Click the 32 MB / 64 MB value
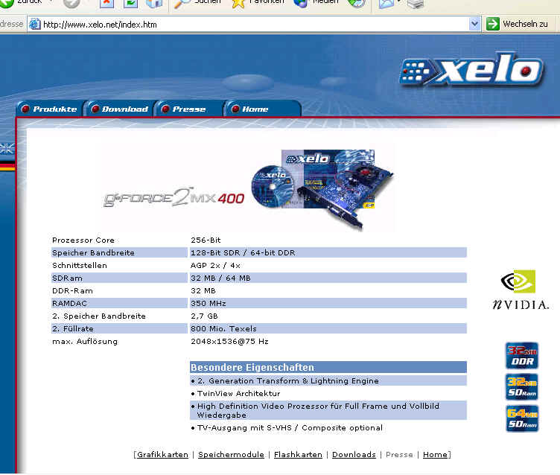The width and height of the screenshot is (560, 475). pyautogui.click(x=220, y=278)
